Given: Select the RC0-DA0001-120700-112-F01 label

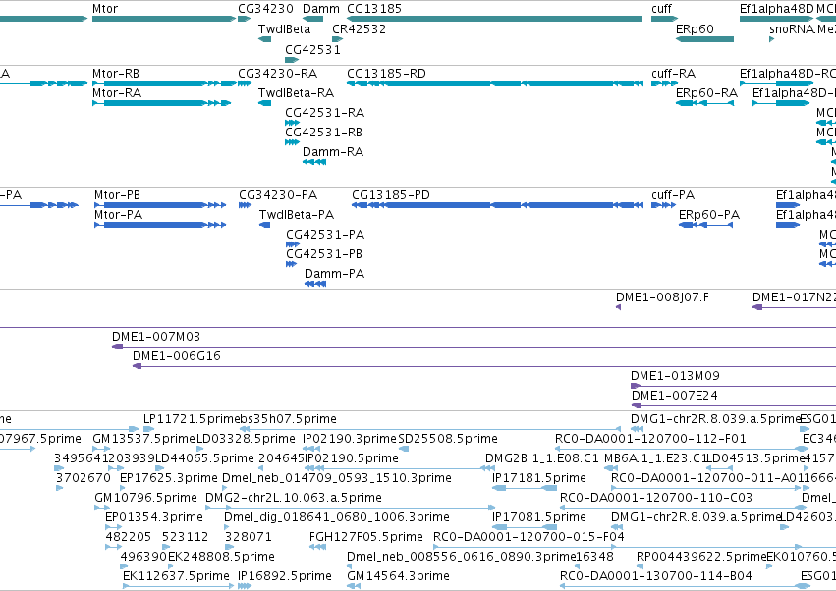Looking at the screenshot, I should pyautogui.click(x=650, y=439).
